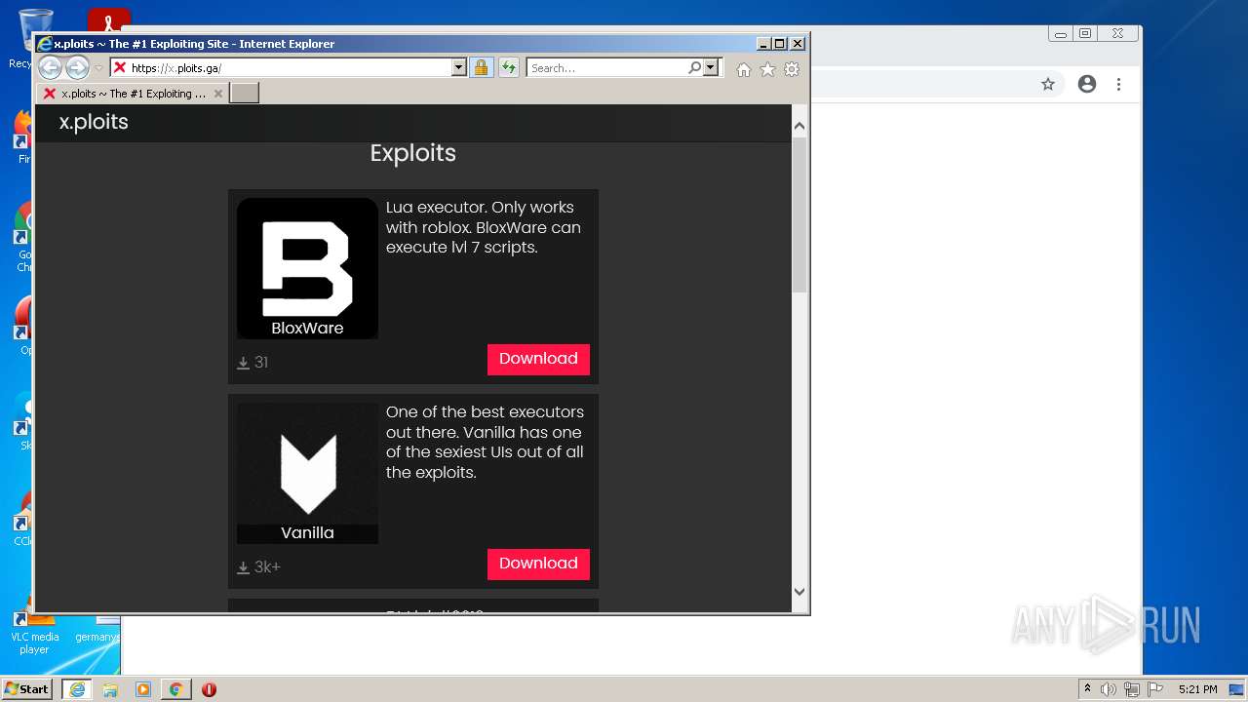1248x702 pixels.
Task: Show hidden system tray icons
Action: (1088, 688)
